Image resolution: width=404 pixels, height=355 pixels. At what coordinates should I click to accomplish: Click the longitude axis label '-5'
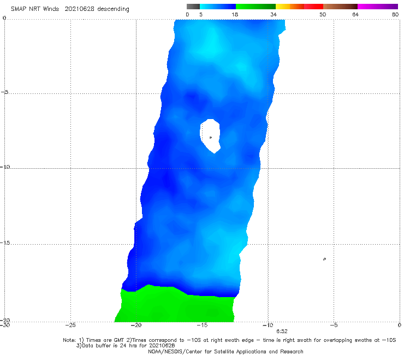tap(334, 325)
